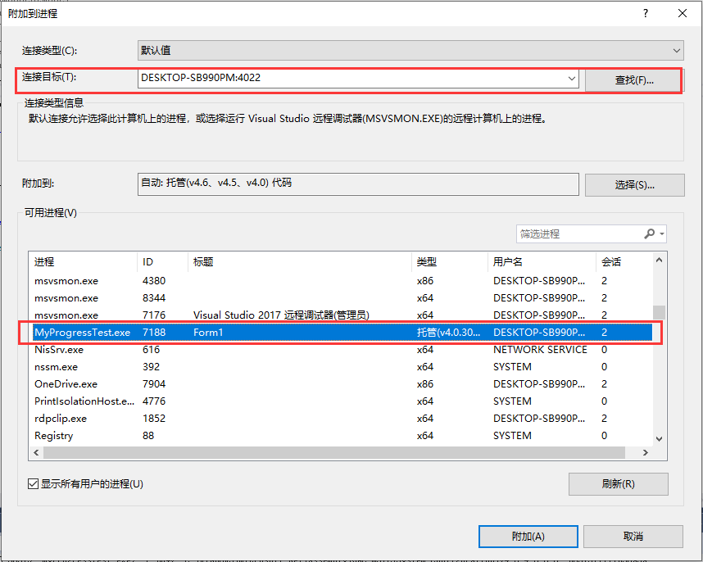Sort by the 标题 column header
The height and width of the screenshot is (562, 703).
coord(300,261)
